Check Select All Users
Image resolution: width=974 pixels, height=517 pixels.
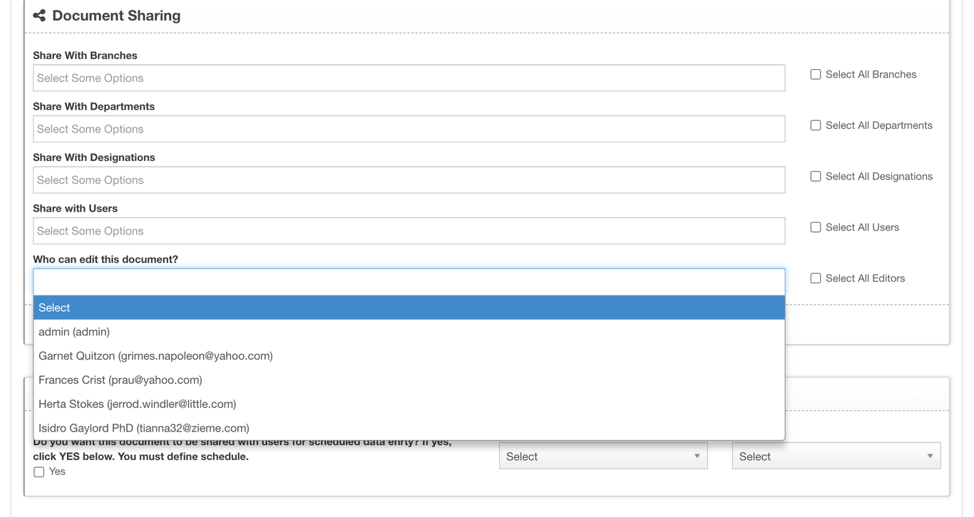coord(816,227)
